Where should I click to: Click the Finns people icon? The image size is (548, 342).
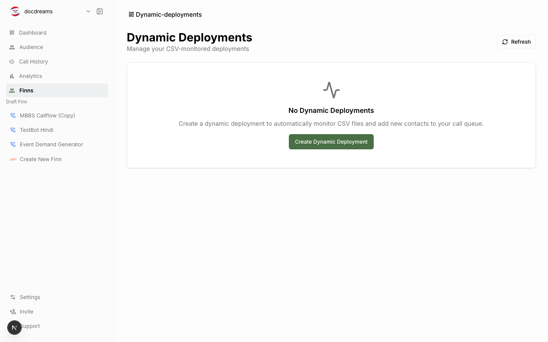tap(12, 90)
